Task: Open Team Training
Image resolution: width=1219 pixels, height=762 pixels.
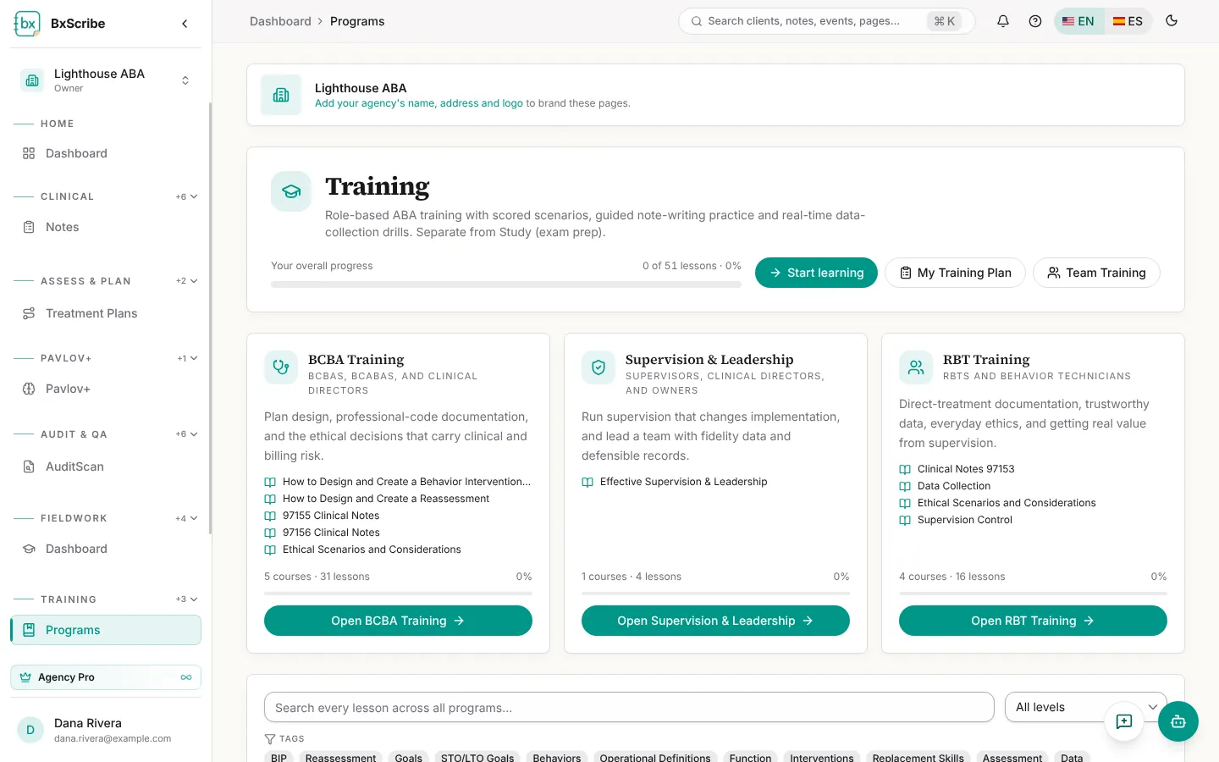Action: [x=1096, y=273]
